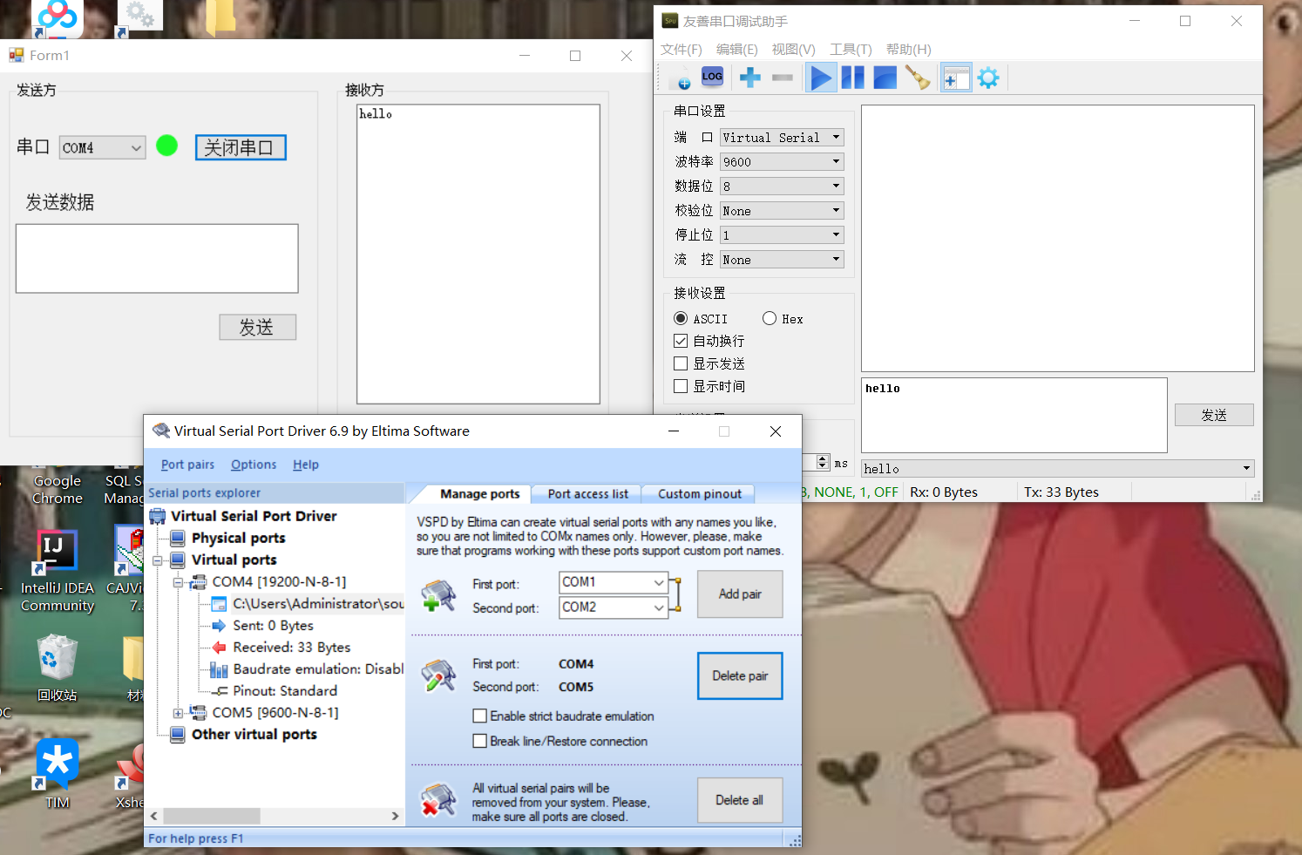Switch to the Port access list tab
This screenshot has width=1302, height=855.
click(x=587, y=493)
